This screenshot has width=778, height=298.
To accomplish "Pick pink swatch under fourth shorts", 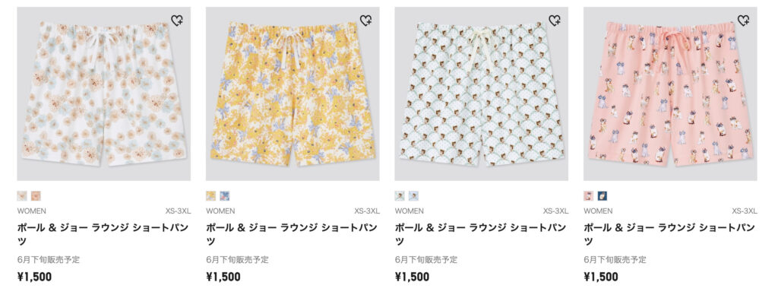I will pos(589,195).
